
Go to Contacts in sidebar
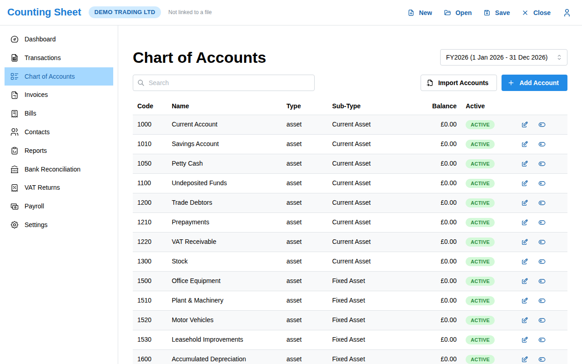click(x=59, y=132)
